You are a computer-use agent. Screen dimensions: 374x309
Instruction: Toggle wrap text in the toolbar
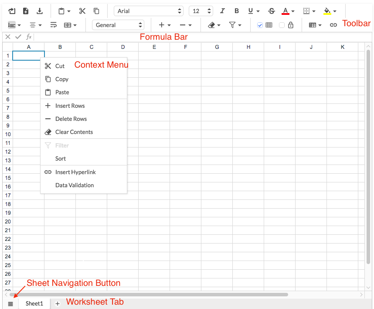[x=54, y=25]
